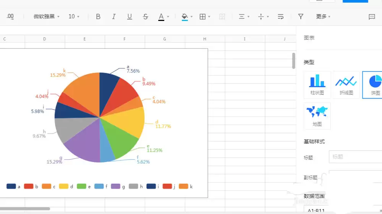Toggle text wrap icon
Viewport: 382px width, 214px height.
pos(280,16)
